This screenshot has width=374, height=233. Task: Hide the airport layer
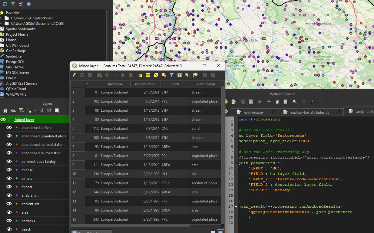pyautogui.click(x=9, y=187)
